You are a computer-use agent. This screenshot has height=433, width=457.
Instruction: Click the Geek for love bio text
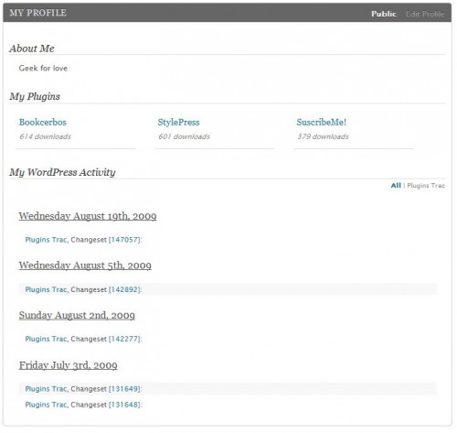pos(43,68)
